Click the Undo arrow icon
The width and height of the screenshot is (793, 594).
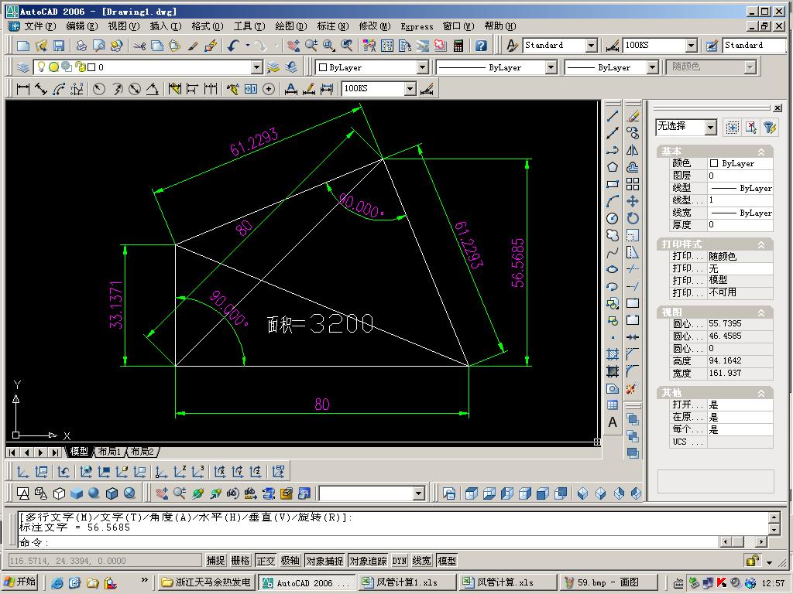tap(232, 46)
